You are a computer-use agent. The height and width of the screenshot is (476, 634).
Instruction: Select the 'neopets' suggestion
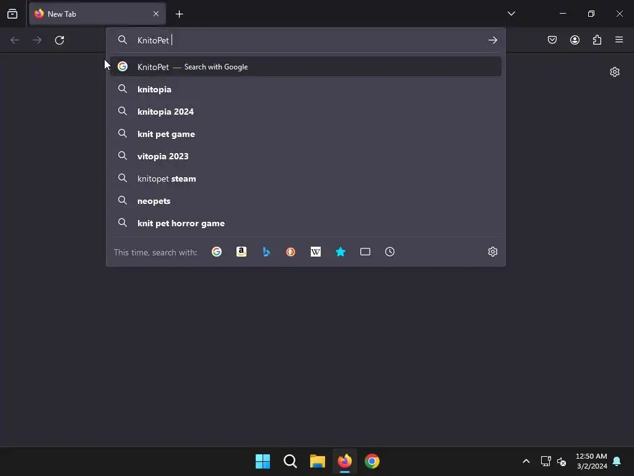pos(306,200)
